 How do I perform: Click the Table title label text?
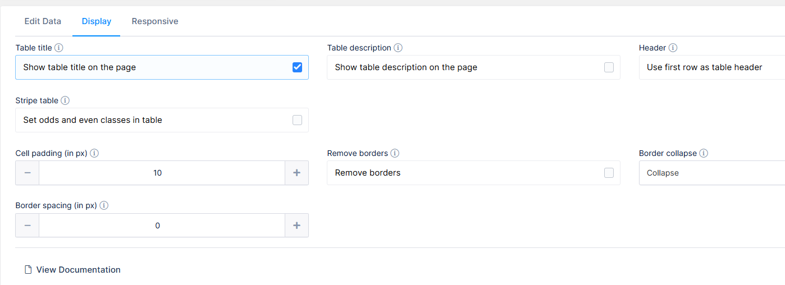click(x=34, y=48)
